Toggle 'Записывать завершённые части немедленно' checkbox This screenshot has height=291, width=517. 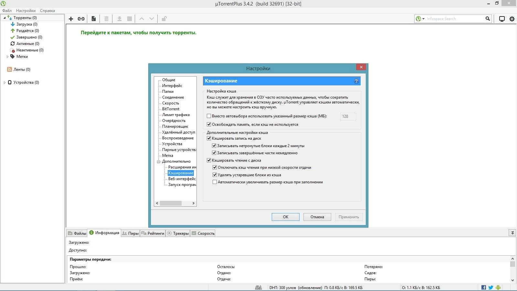pyautogui.click(x=214, y=153)
